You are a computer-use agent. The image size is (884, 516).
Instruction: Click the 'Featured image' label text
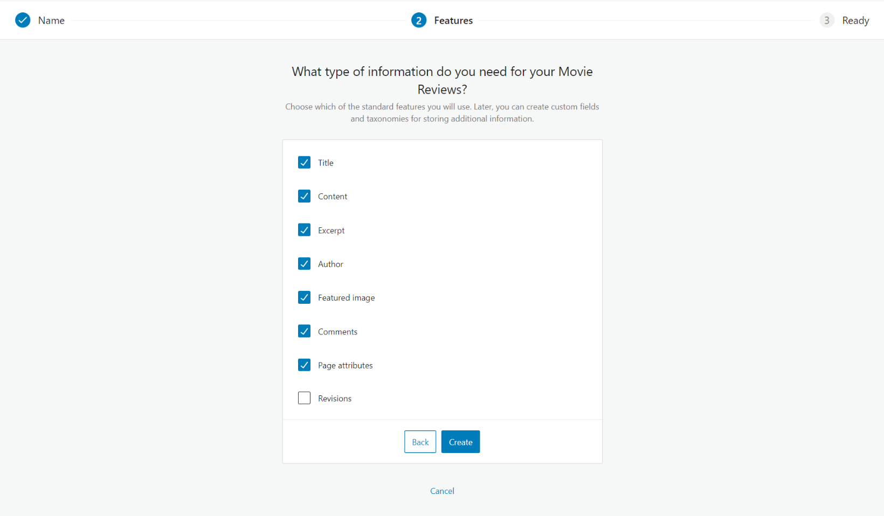click(x=346, y=298)
